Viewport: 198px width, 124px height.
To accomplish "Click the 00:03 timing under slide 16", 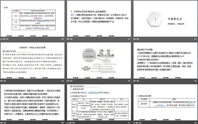I will point(3,123).
